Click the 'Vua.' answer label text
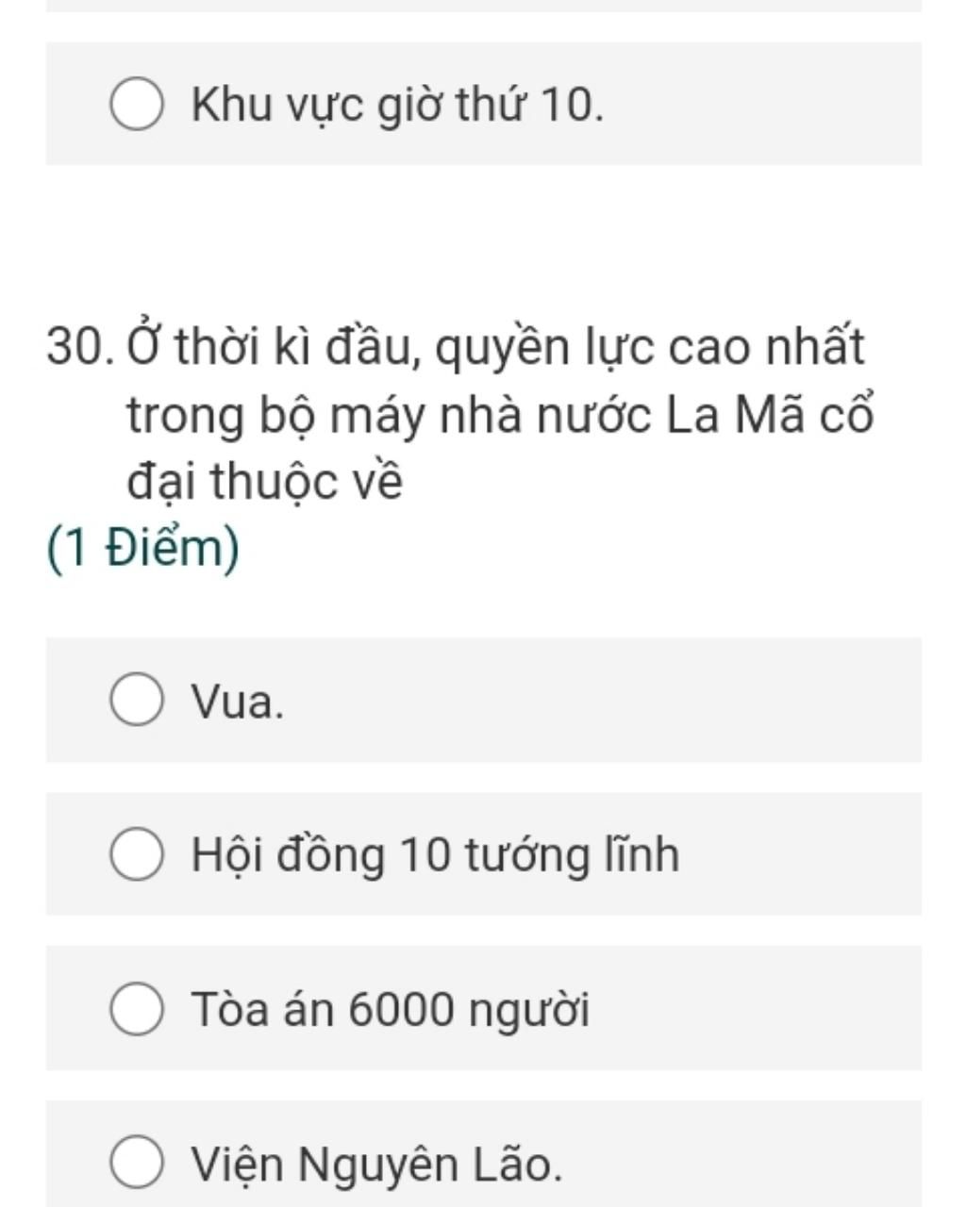Image resolution: width=966 pixels, height=1207 pixels. pos(237,702)
